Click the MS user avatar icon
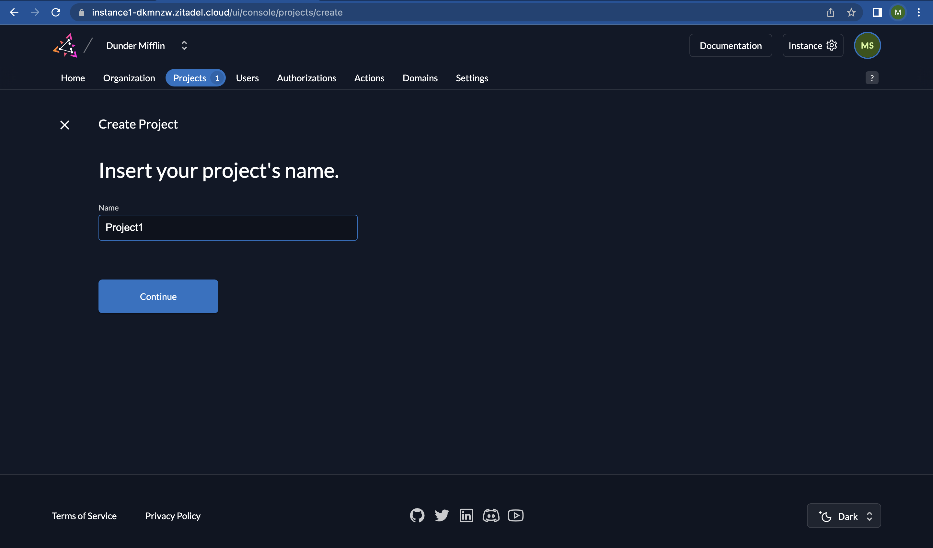 click(867, 45)
